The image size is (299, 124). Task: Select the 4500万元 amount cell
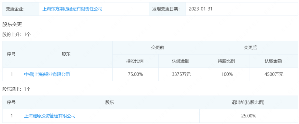point(274,74)
